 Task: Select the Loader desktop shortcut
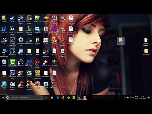(29, 74)
